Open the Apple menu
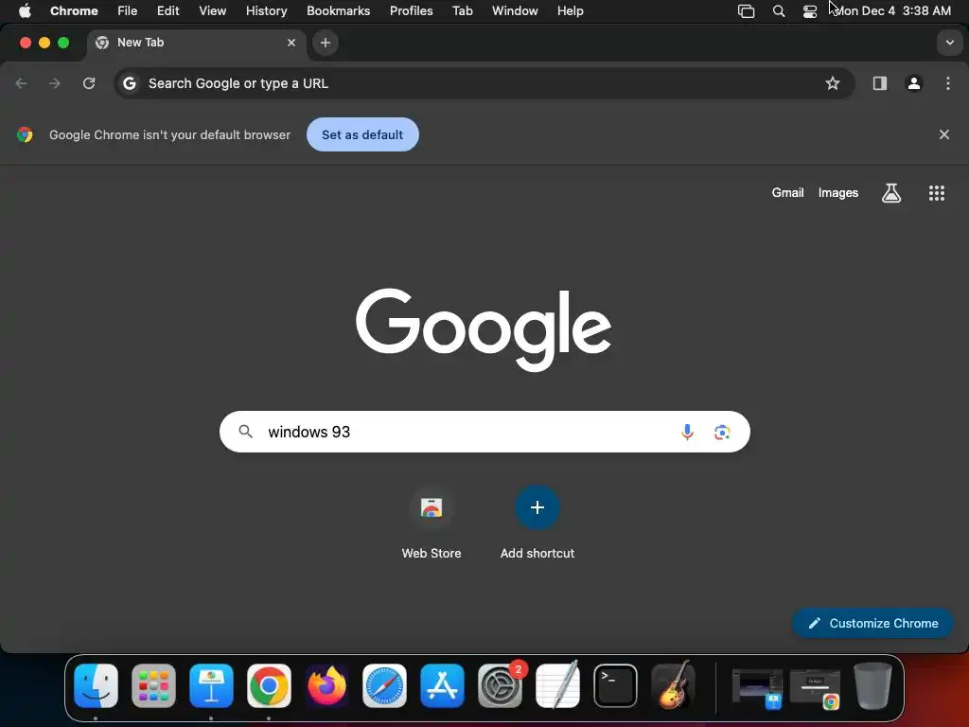969x727 pixels. 25,10
